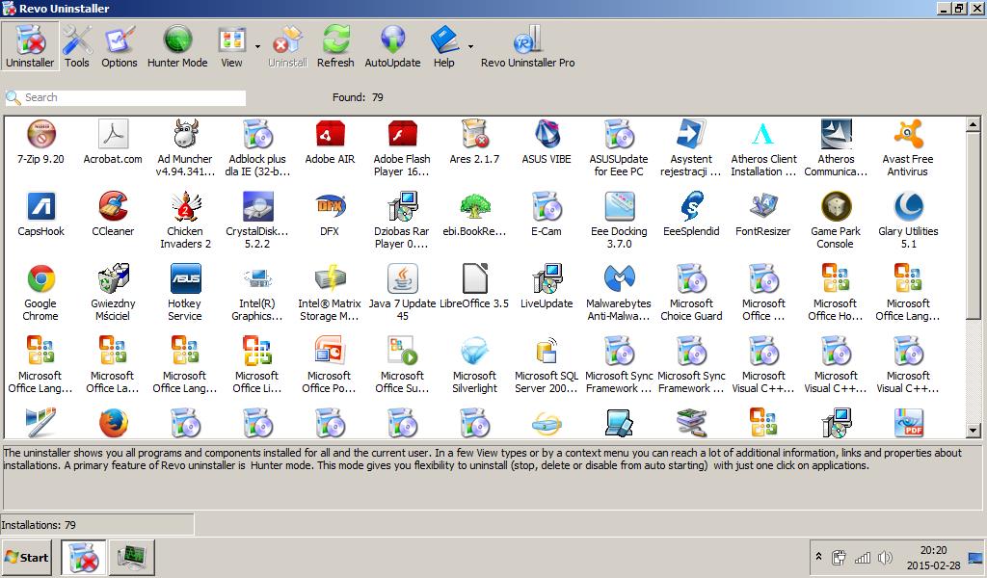Launch AutoUpdate from the toolbar
The width and height of the screenshot is (987, 578).
393,46
